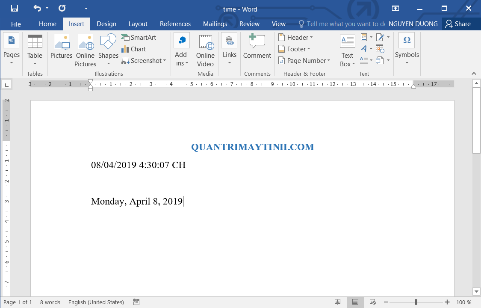Expand the Quick Parts dropdown arrow
The image size is (481, 308).
pyautogui.click(x=371, y=37)
